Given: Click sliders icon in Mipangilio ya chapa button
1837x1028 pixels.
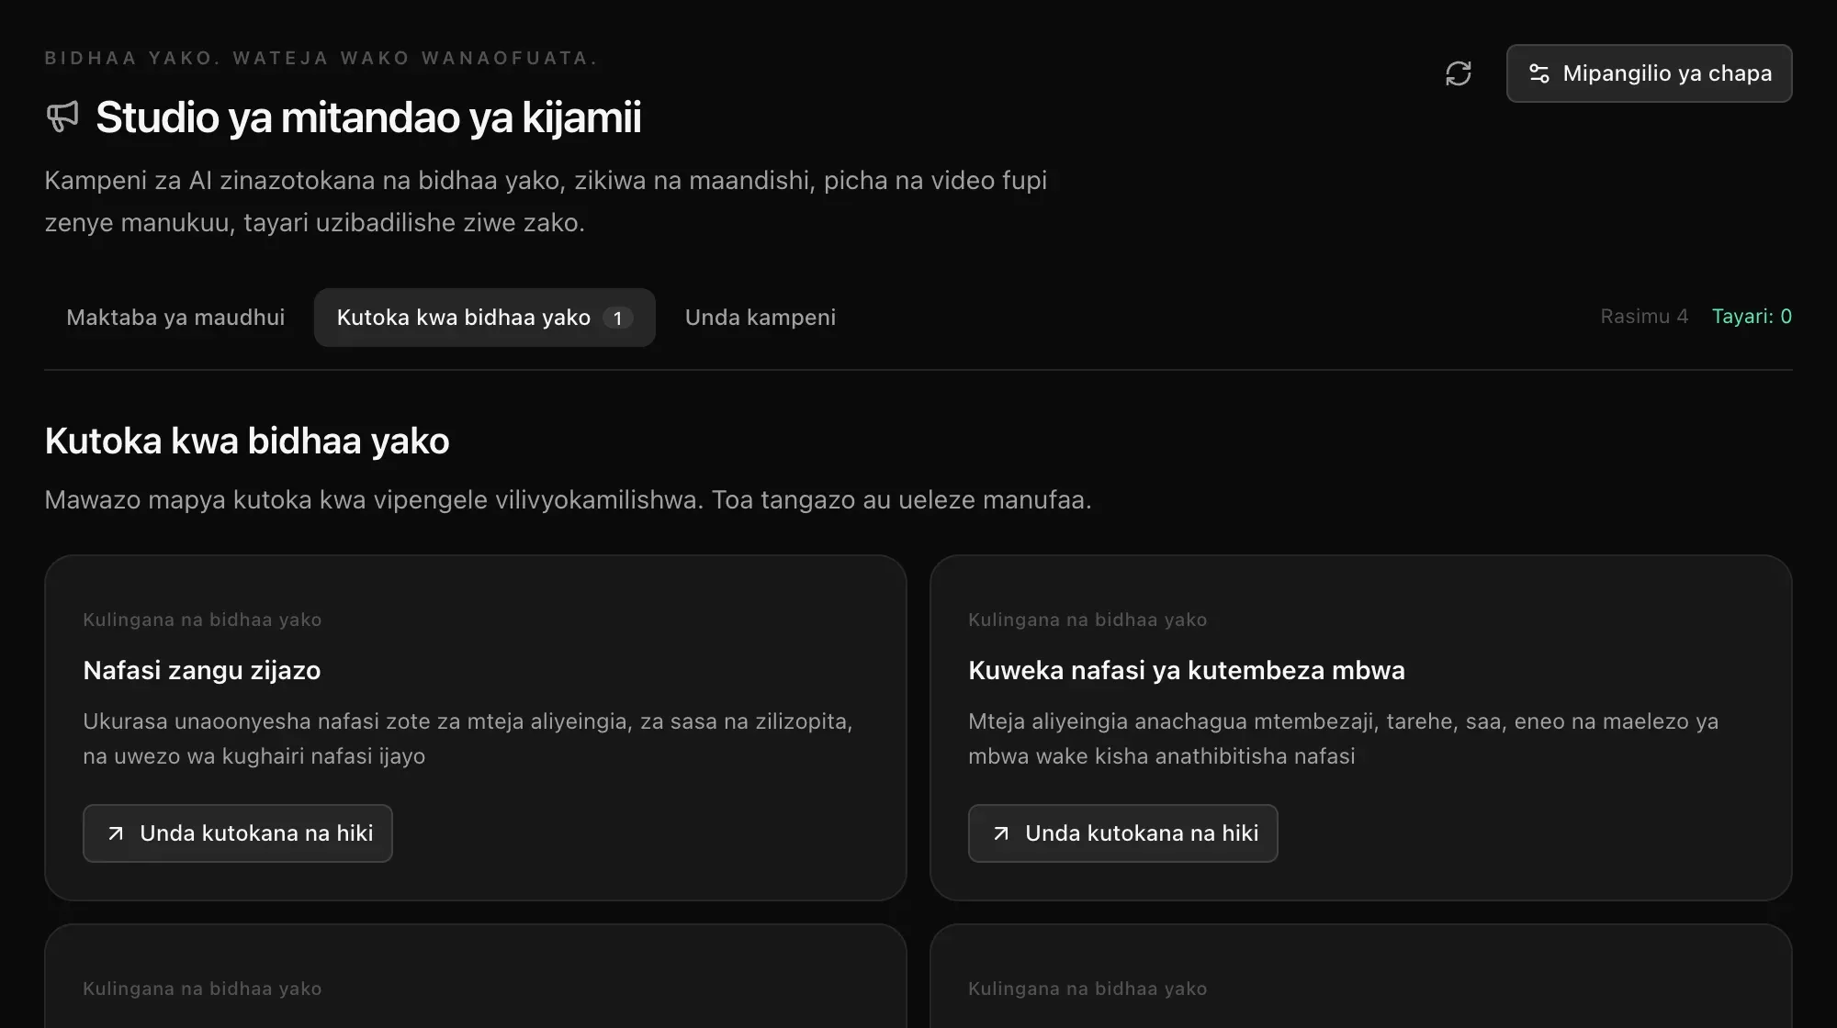Looking at the screenshot, I should pos(1539,73).
